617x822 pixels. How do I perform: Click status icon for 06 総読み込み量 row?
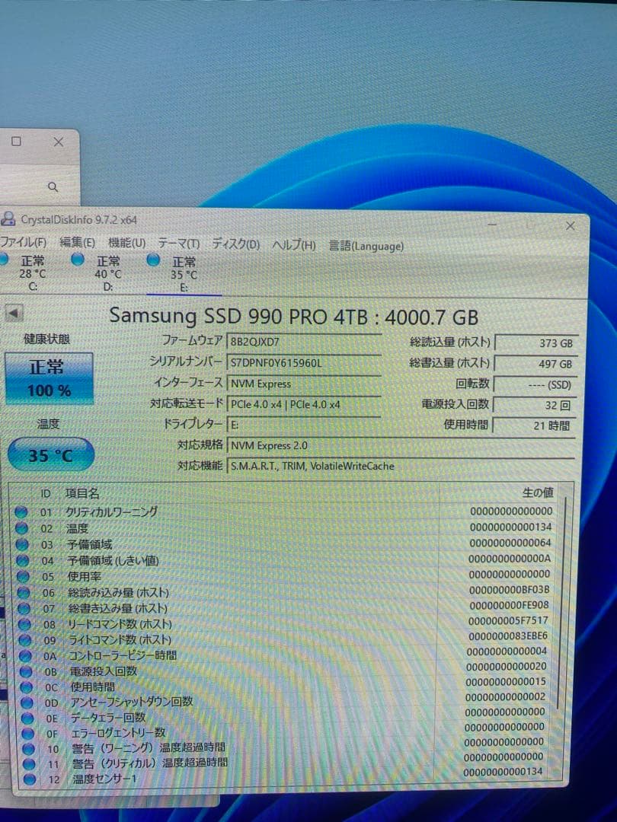click(24, 593)
